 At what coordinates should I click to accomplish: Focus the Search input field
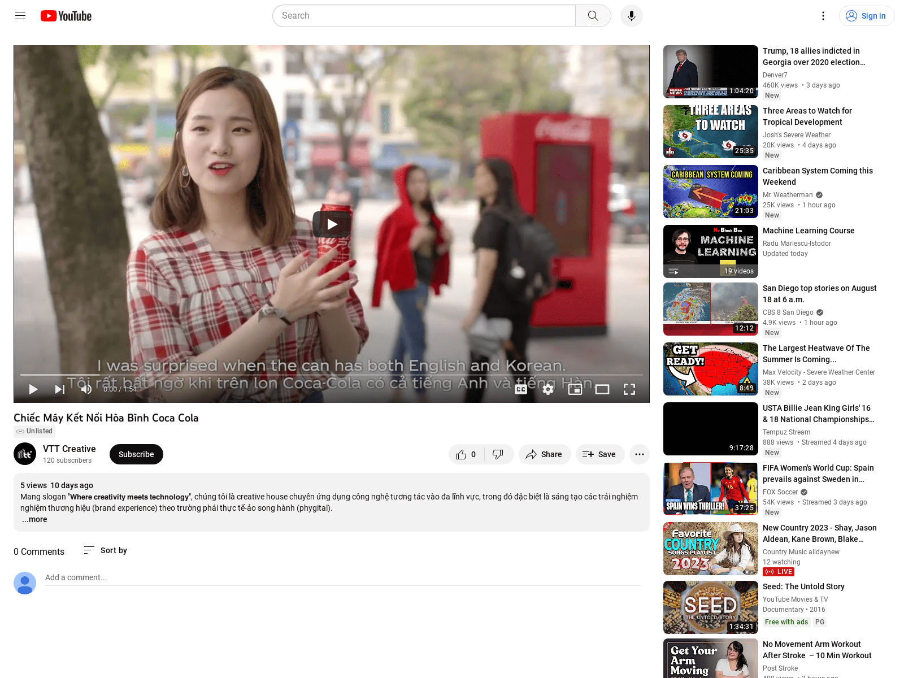[424, 16]
